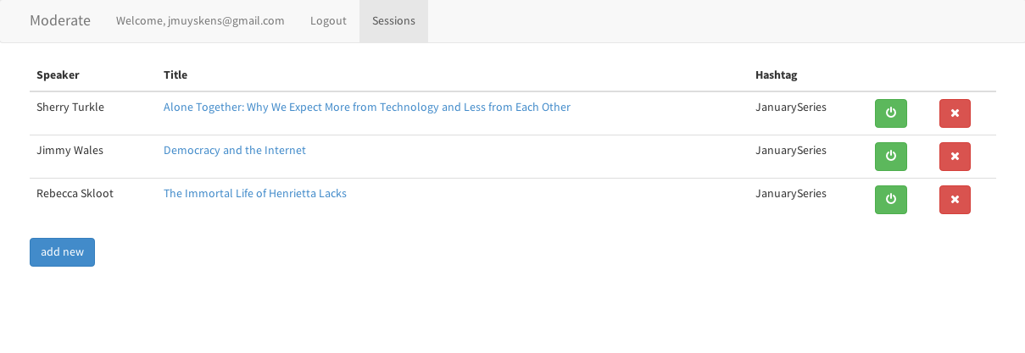The image size is (1025, 353).
Task: Delete the Rebecca Skloot session
Action: (955, 200)
